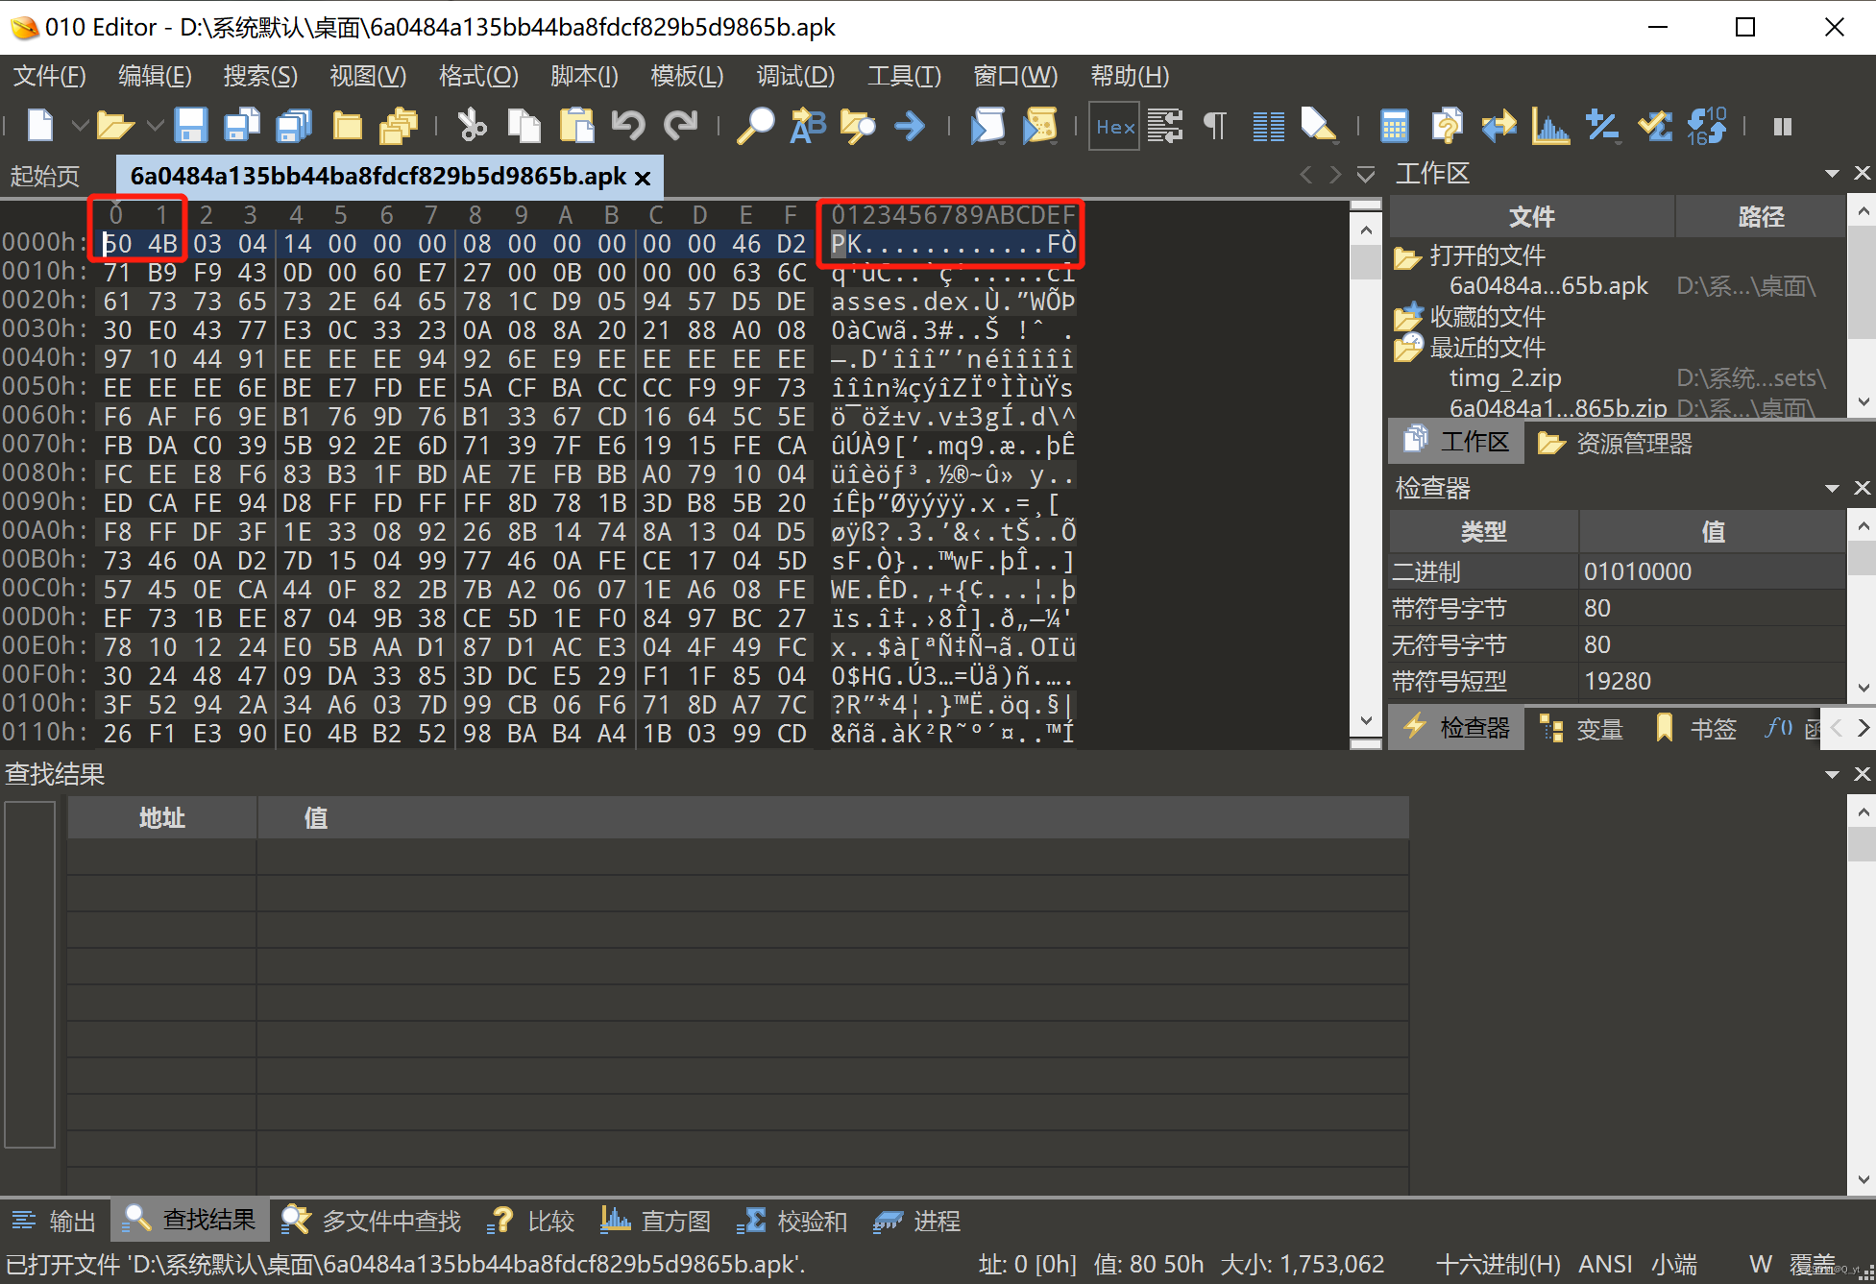
Task: Open dropdown arrow next to New file
Action: [x=80, y=126]
